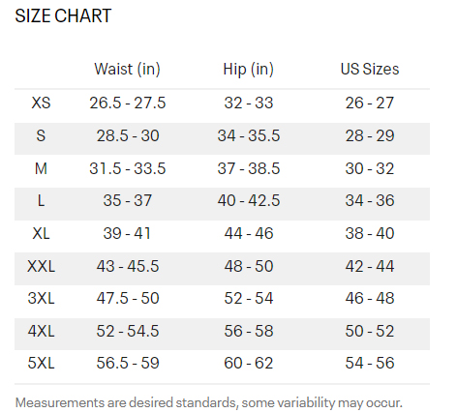Viewport: 457px width, 413px height.
Task: Select hip value 56 - 58
Action: coord(249,331)
